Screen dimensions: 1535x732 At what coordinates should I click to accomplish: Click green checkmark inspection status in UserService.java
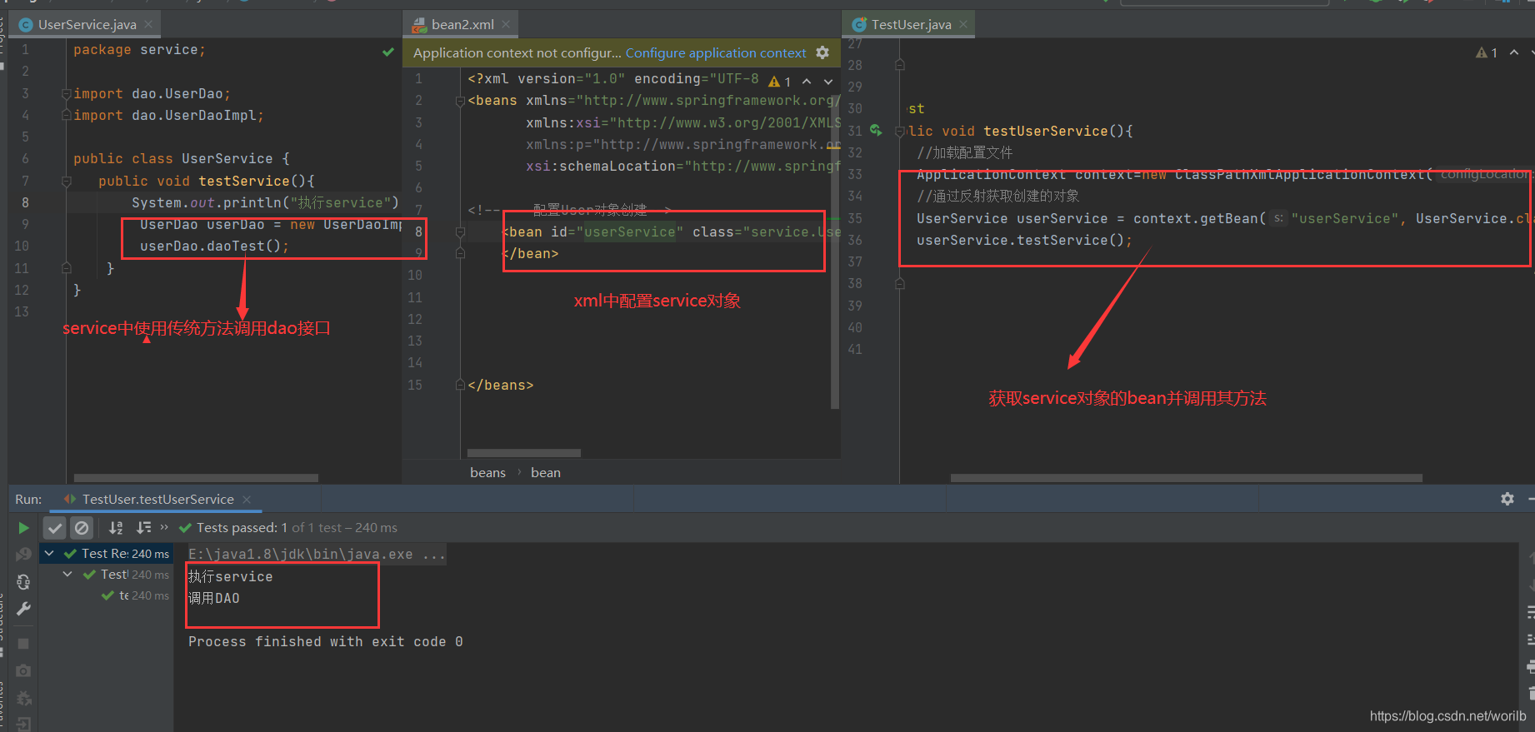(x=388, y=52)
